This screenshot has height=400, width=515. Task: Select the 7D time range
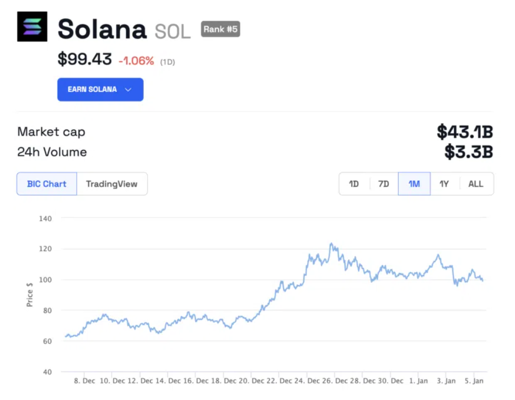click(x=383, y=184)
